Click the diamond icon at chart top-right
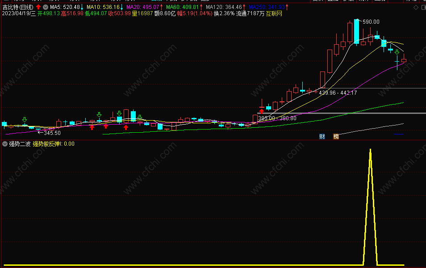Viewport: 426px width, 268px height. click(x=416, y=7)
